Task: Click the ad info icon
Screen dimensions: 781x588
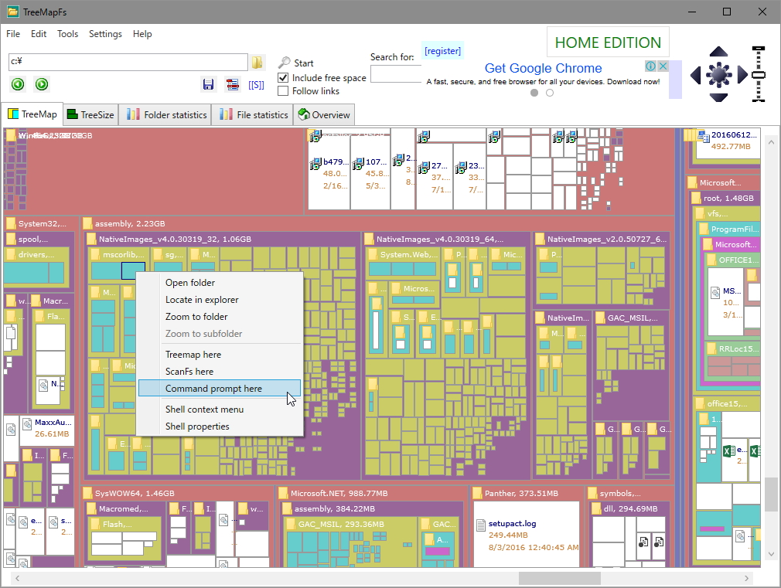Action: coord(650,66)
